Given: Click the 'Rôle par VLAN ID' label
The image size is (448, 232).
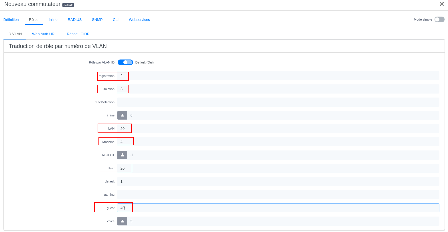Looking at the screenshot, I should [x=102, y=62].
